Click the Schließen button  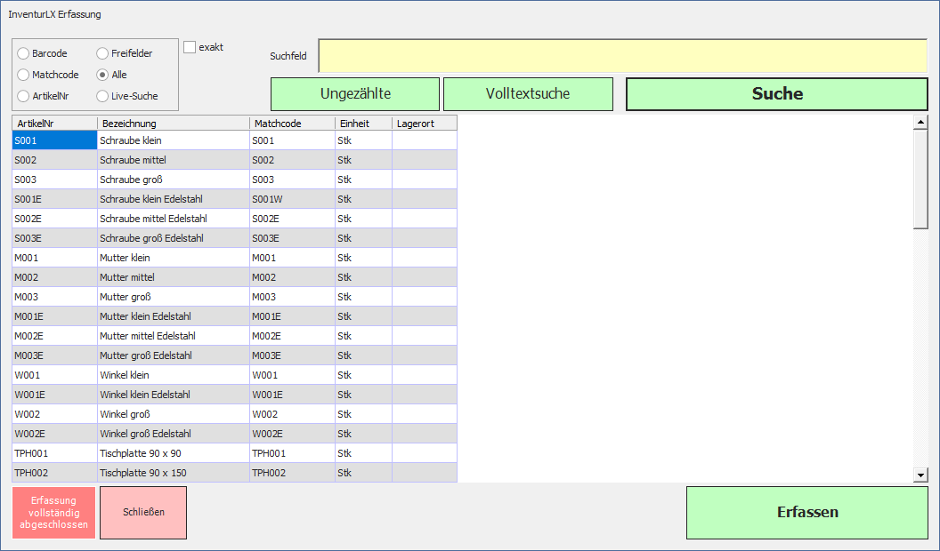point(143,512)
